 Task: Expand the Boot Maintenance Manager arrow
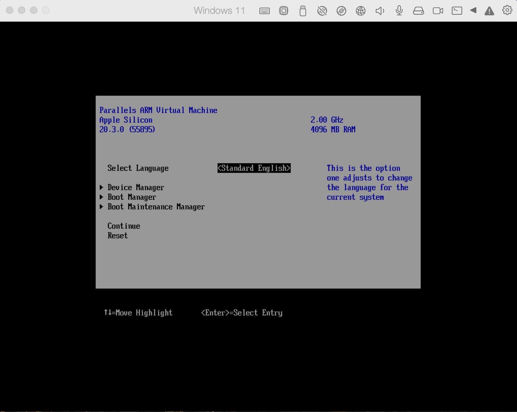[102, 207]
